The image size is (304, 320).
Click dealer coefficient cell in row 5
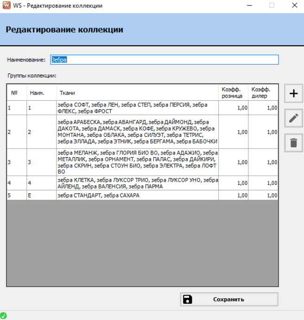click(263, 196)
